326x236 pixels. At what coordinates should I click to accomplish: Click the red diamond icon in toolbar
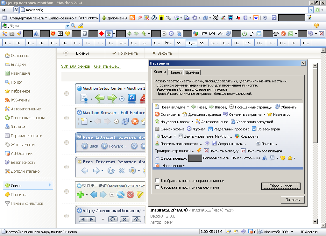tap(101, 33)
